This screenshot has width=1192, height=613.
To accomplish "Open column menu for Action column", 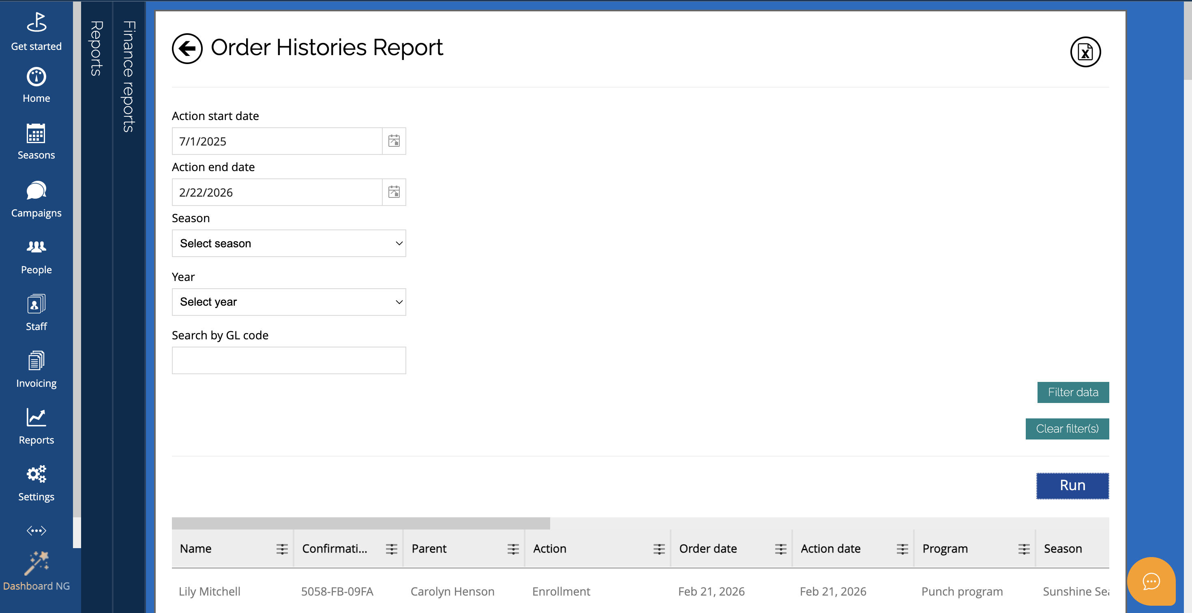I will pos(659,549).
